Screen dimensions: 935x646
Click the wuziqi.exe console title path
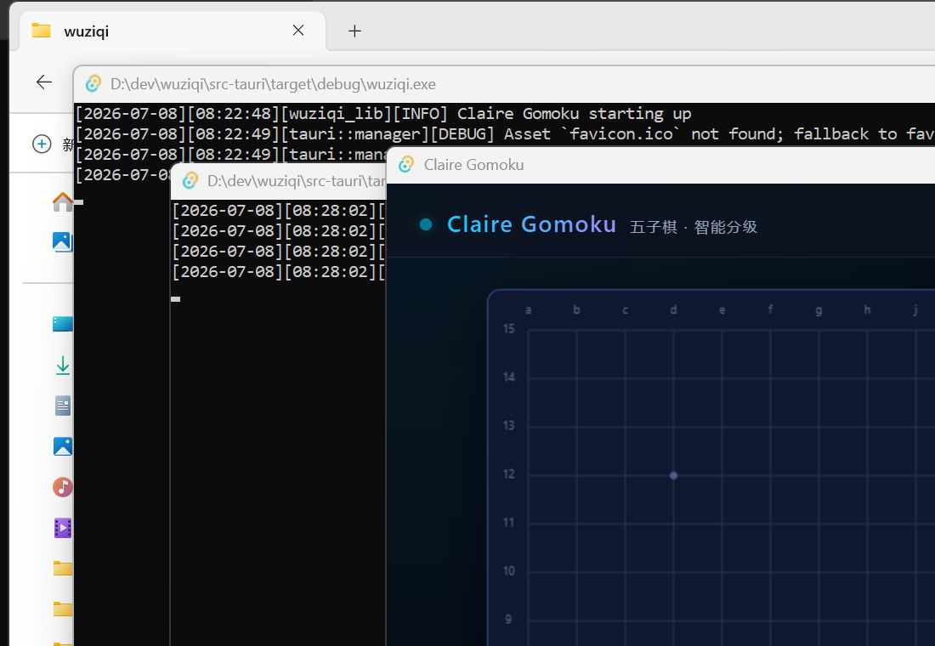[273, 84]
